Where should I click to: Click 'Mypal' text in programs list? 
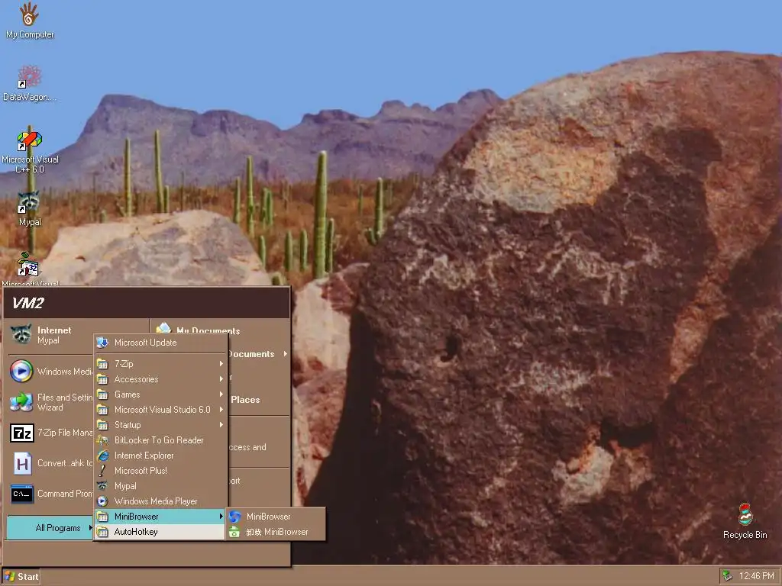(x=125, y=486)
